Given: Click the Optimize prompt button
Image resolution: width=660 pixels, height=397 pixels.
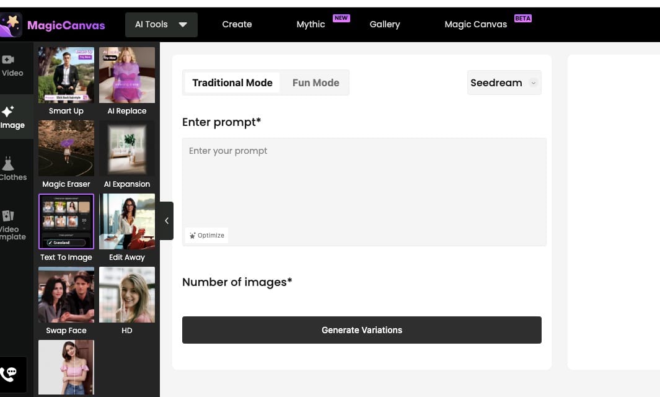Looking at the screenshot, I should click(206, 235).
